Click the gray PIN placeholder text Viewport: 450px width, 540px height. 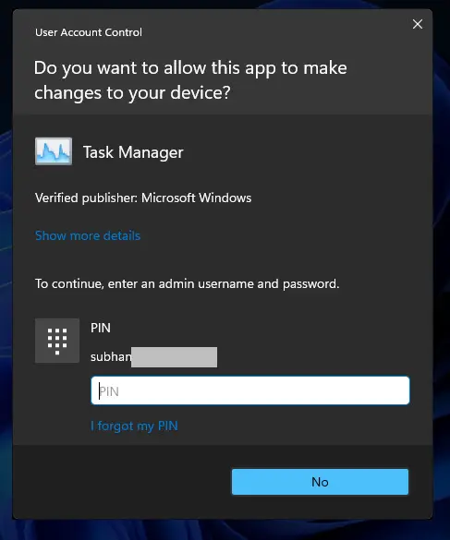(109, 391)
